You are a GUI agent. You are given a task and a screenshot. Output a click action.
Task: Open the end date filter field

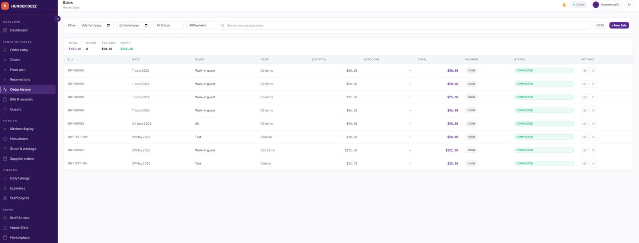pyautogui.click(x=133, y=25)
